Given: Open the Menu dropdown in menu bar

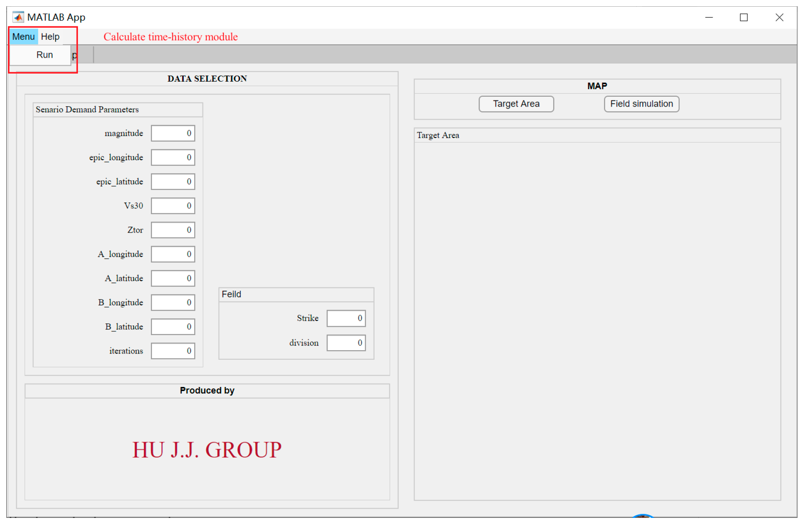Looking at the screenshot, I should tap(23, 37).
